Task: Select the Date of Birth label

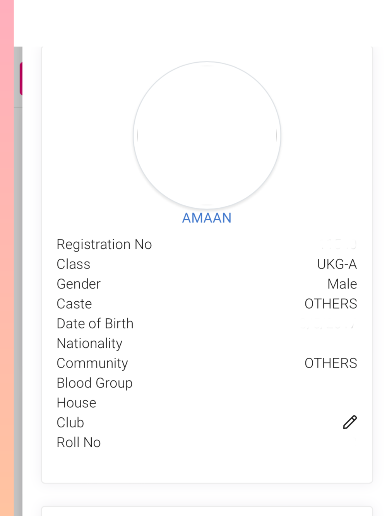Action: tap(95, 324)
